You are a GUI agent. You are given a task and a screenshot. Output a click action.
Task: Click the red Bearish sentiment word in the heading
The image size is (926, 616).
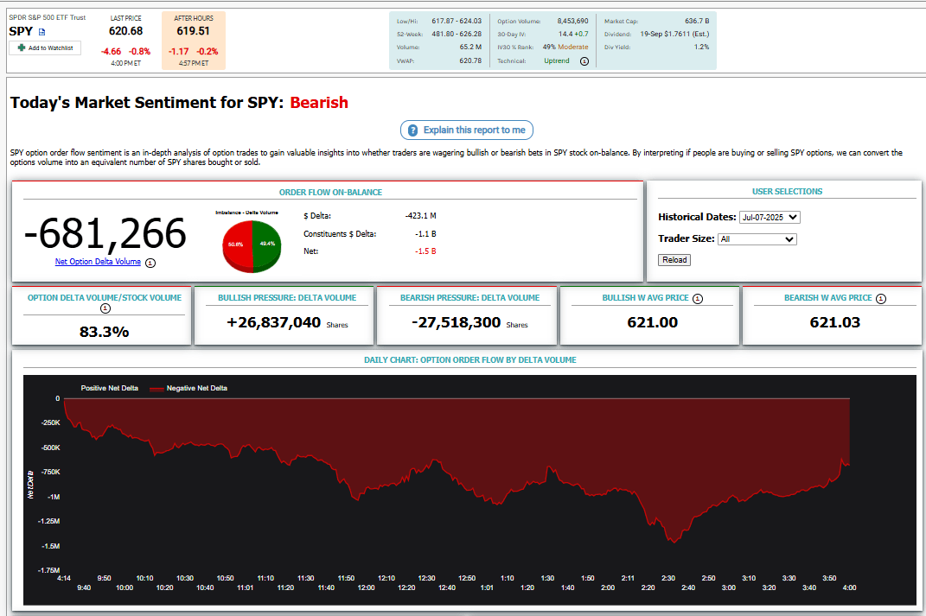319,103
